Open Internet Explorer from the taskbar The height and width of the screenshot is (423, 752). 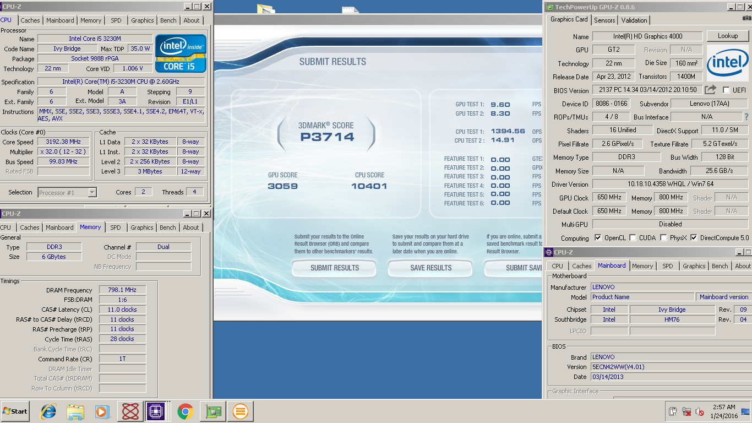pos(49,411)
